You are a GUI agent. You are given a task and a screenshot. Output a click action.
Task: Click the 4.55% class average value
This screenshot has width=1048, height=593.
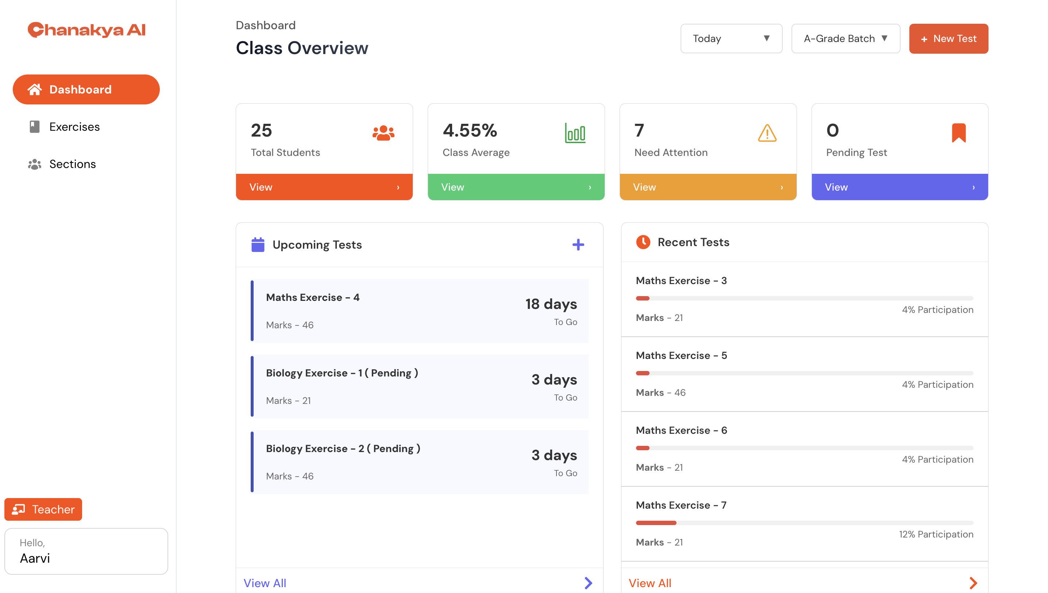pyautogui.click(x=470, y=130)
